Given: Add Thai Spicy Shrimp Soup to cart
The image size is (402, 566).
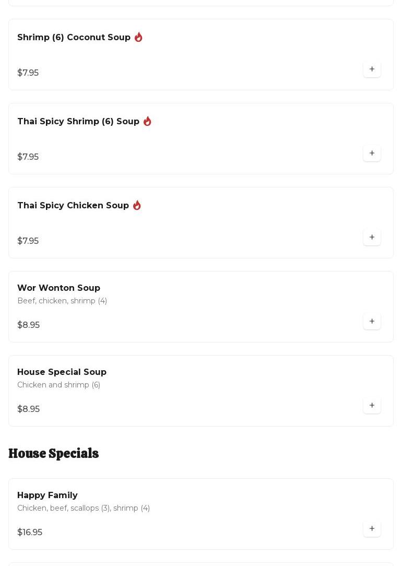Looking at the screenshot, I should coord(372,153).
